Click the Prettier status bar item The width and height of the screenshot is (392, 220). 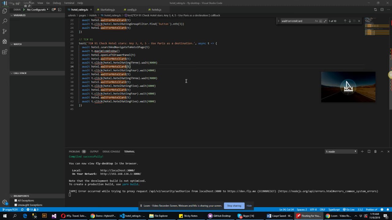tap(371, 210)
